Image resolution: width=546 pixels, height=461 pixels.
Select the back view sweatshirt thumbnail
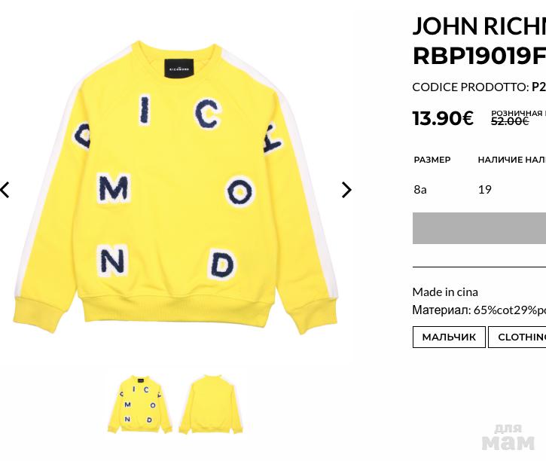[x=212, y=405]
